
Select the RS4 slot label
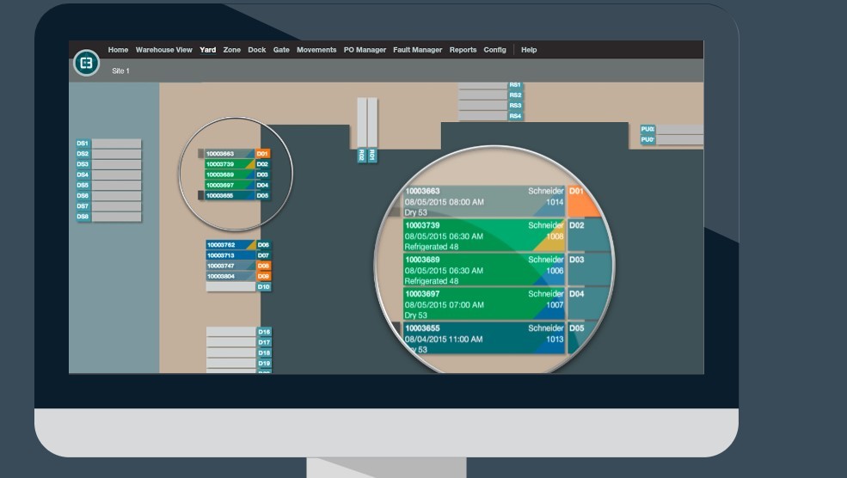(515, 116)
